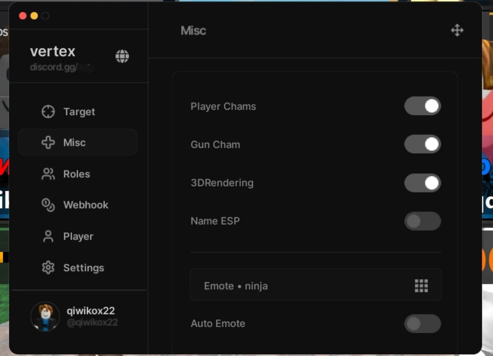This screenshot has height=356, width=493.
Task: Switch to the Roles tab label
Action: pyautogui.click(x=77, y=174)
